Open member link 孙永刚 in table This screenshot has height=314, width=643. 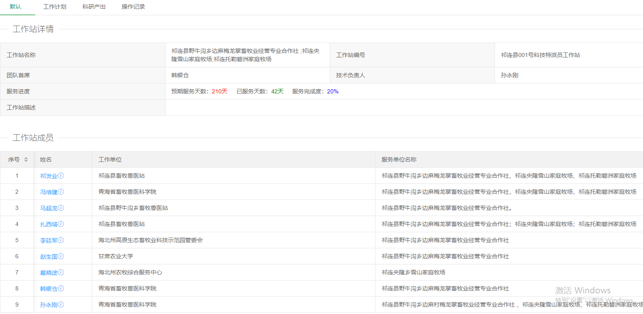tap(49, 305)
